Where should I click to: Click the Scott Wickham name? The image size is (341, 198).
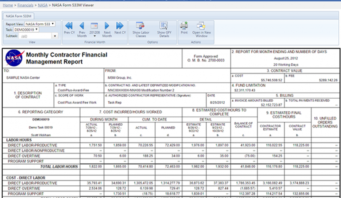(x=40, y=135)
